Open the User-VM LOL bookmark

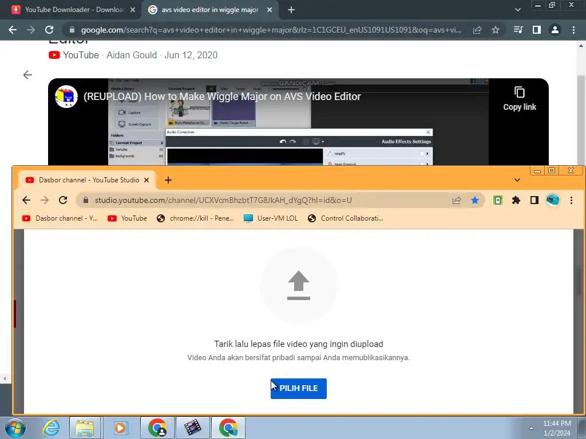click(x=271, y=218)
